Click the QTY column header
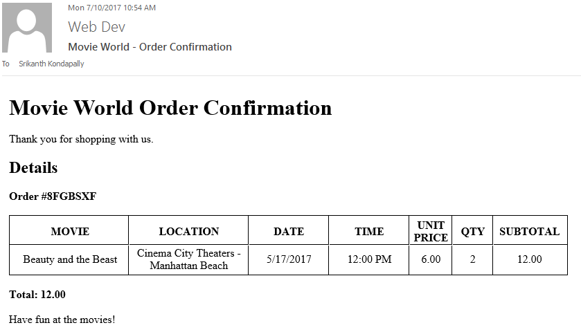The width and height of the screenshot is (581, 332). coord(472,230)
